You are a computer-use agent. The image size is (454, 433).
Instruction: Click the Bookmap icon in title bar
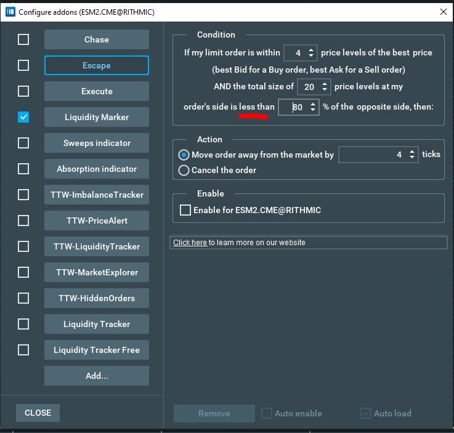[10, 12]
